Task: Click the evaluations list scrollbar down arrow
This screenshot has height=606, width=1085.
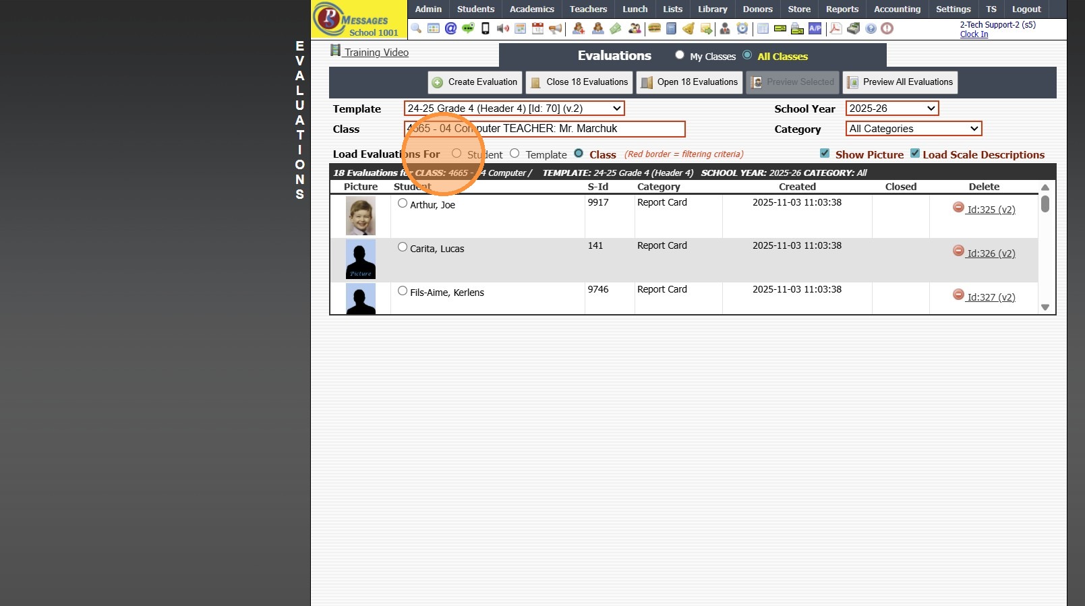Action: click(1045, 307)
